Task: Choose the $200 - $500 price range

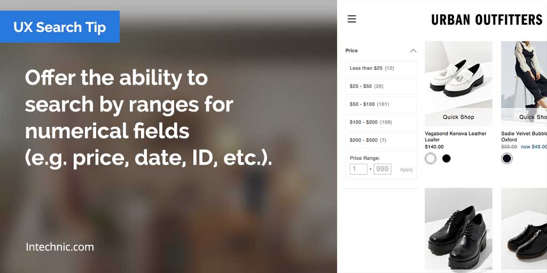Action: pos(381,140)
